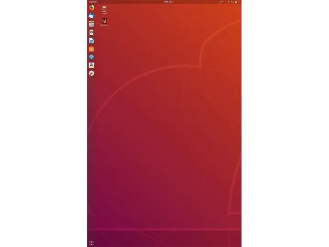Launch Thunderbird Mail from the dock
The image size is (329, 247).
(x=91, y=16)
